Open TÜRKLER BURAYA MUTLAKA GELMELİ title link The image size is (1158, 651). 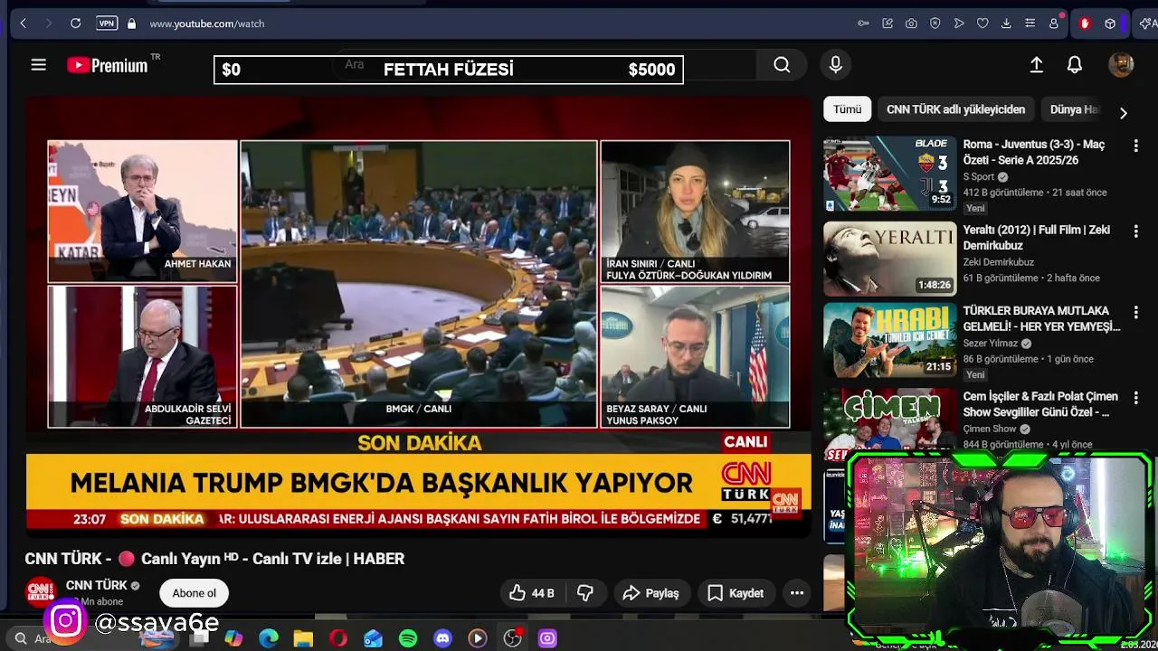pyautogui.click(x=1042, y=318)
